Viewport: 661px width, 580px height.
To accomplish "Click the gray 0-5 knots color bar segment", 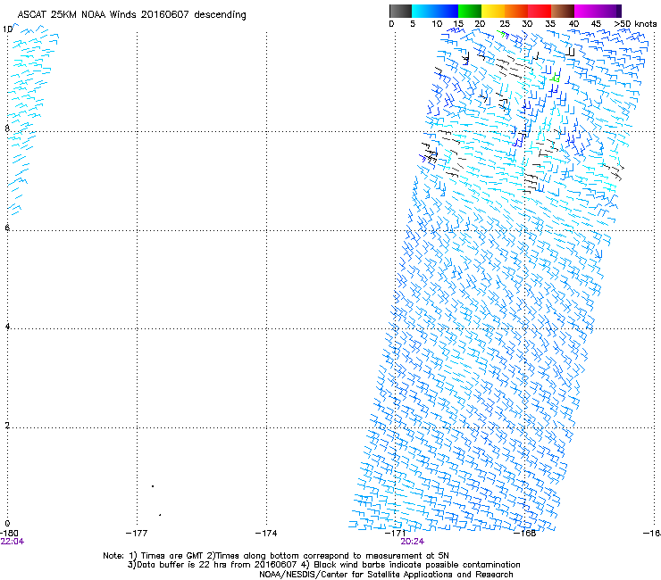I will coord(400,11).
